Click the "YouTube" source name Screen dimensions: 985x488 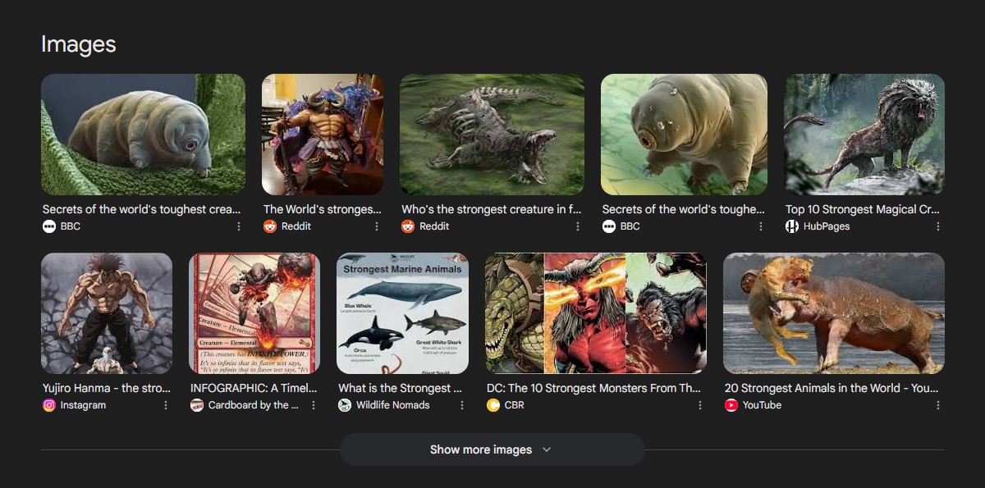point(762,405)
